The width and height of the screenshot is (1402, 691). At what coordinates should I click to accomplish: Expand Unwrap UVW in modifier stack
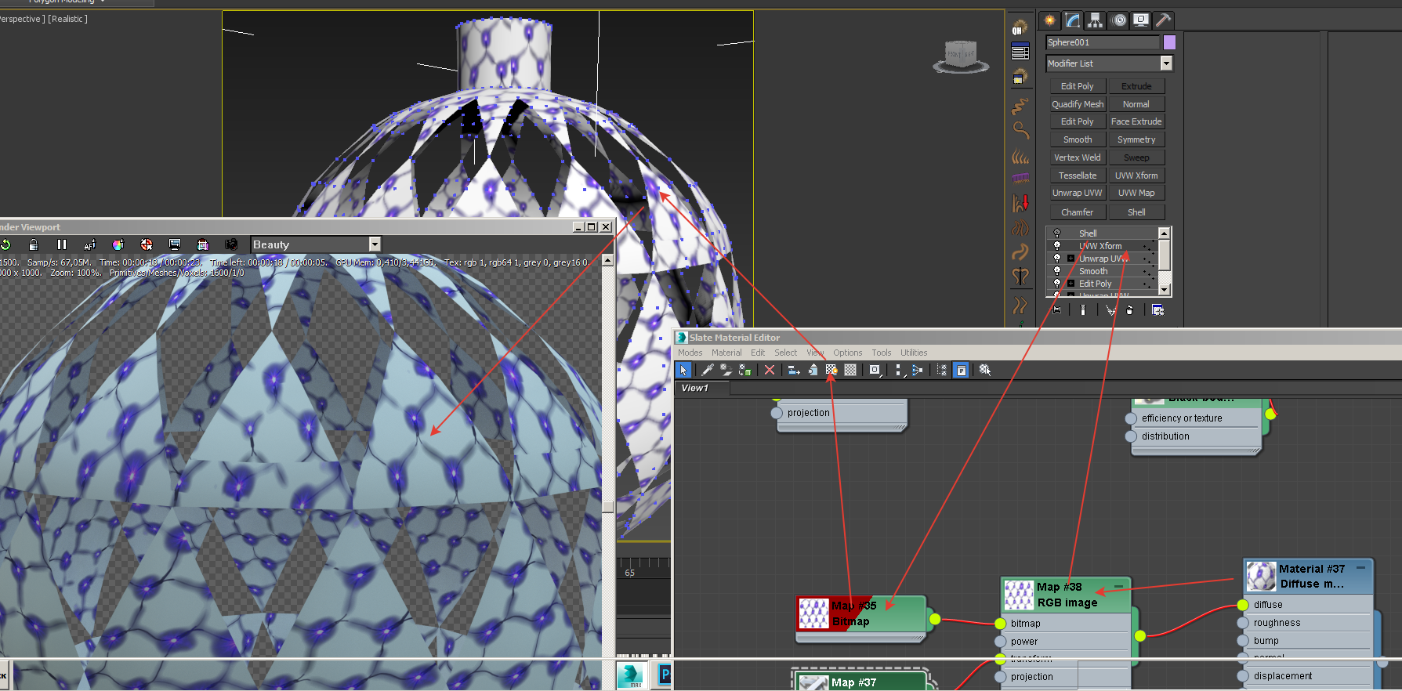pyautogui.click(x=1071, y=258)
